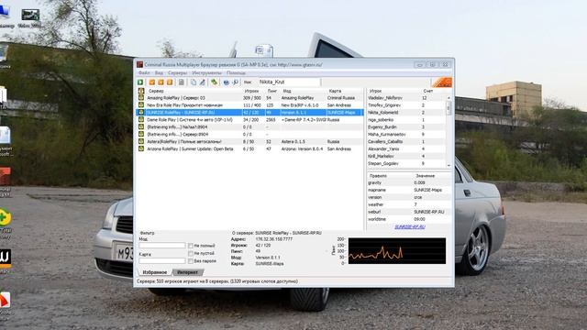Open the Файл menu
This screenshot has height=330, width=587.
tap(144, 73)
